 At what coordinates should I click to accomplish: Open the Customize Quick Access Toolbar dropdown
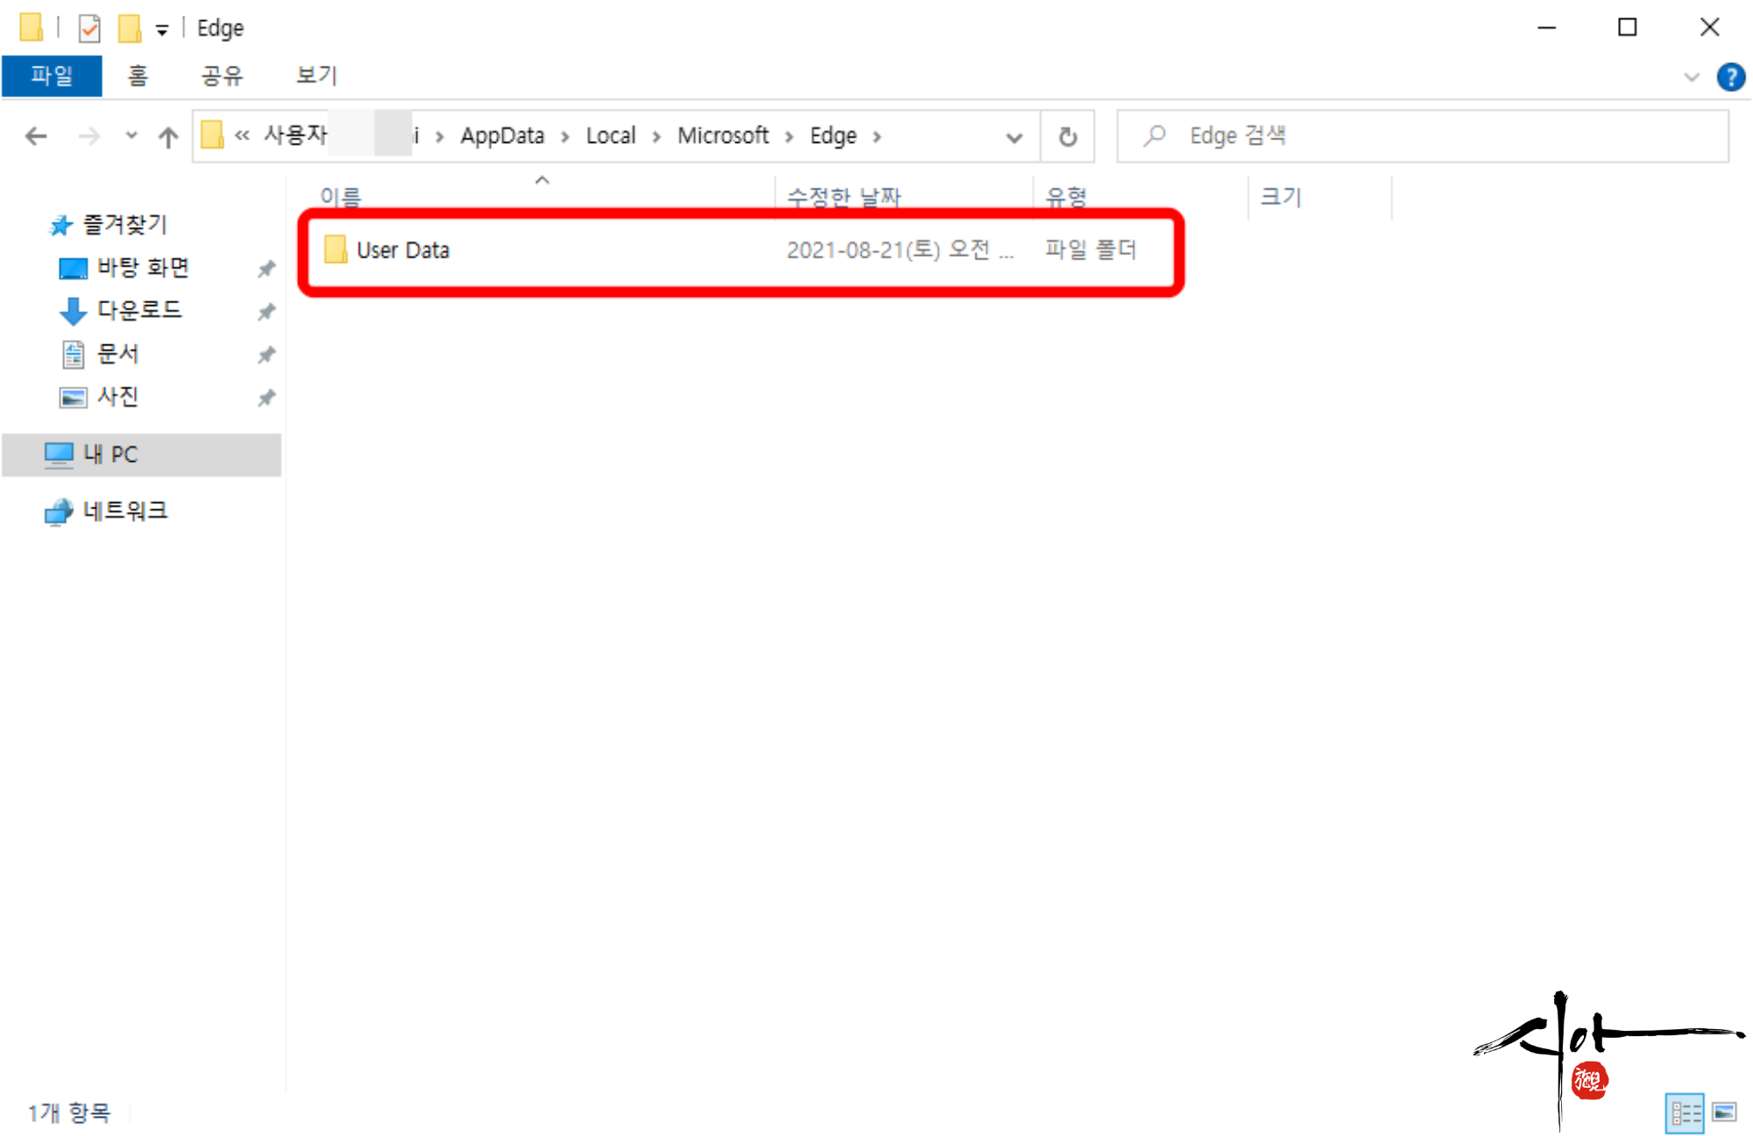162,30
